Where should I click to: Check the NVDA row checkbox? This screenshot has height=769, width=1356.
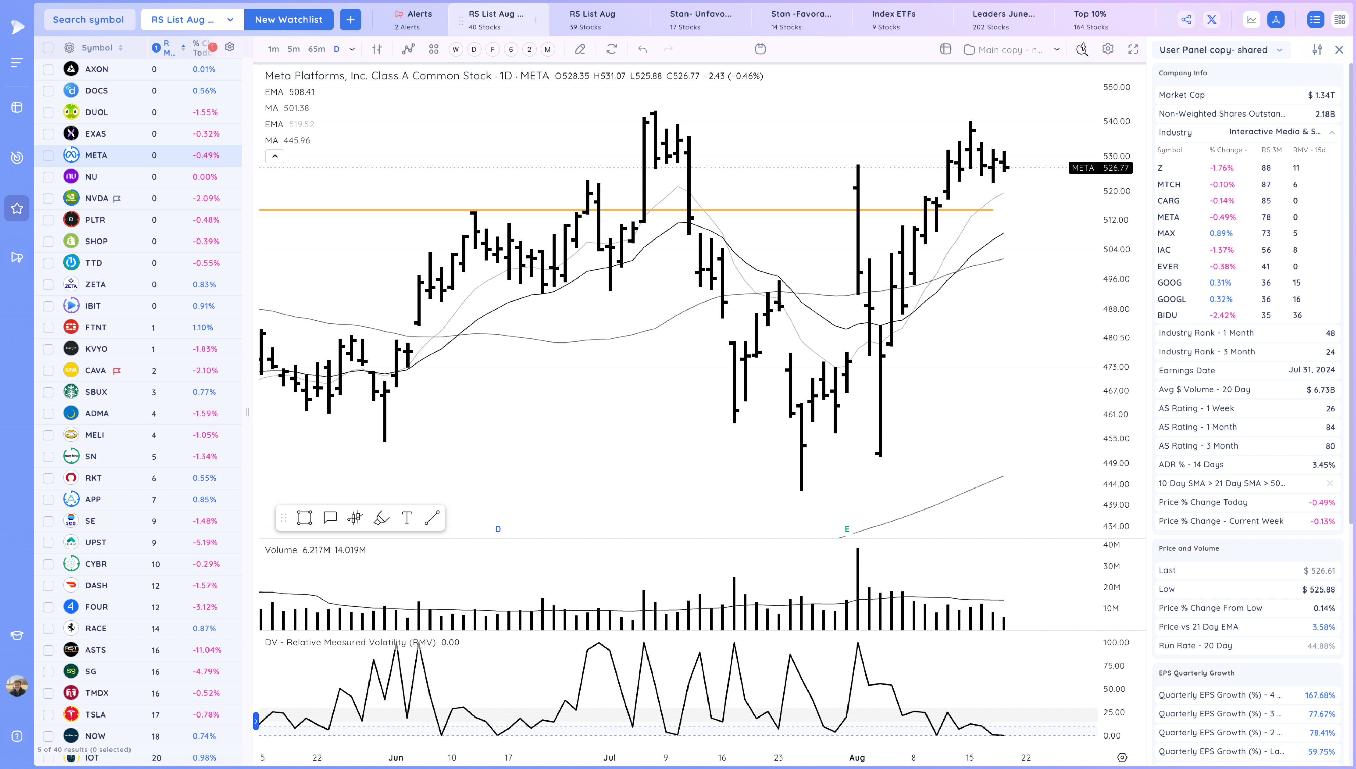(x=48, y=199)
